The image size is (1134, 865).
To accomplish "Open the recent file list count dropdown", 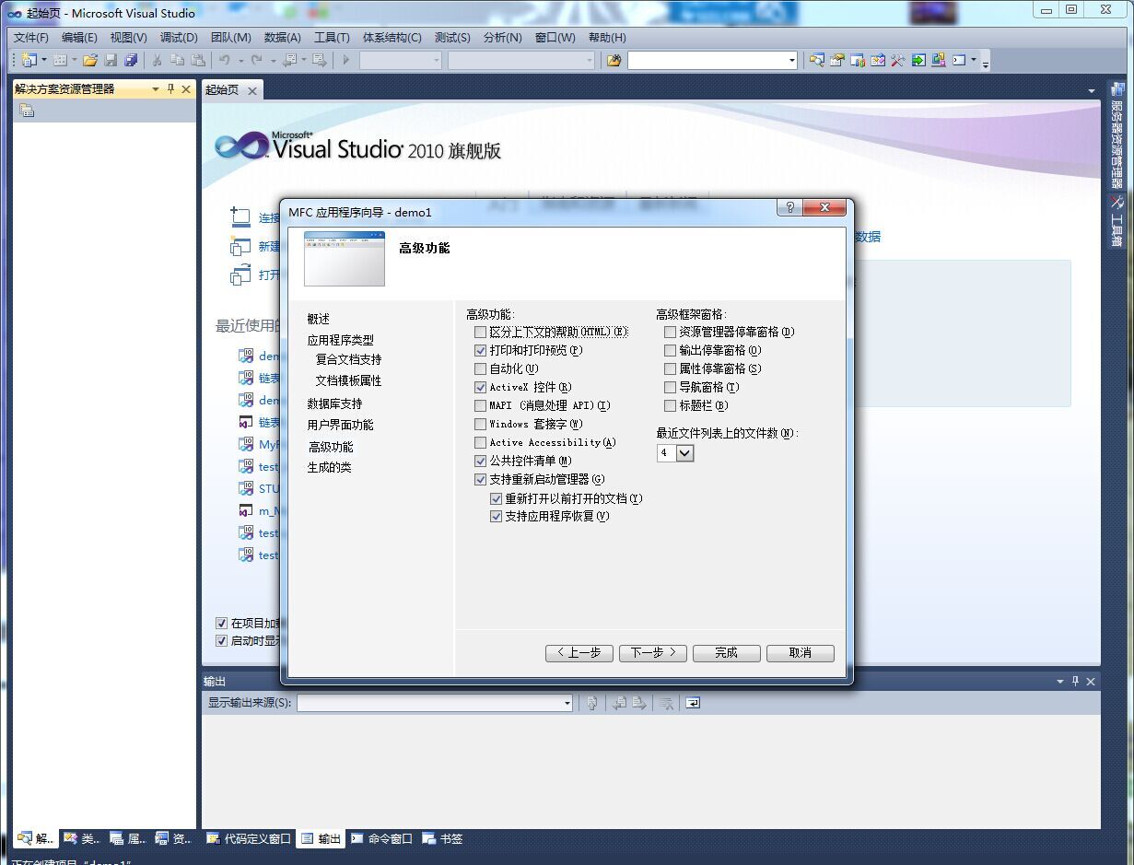I will click(684, 453).
